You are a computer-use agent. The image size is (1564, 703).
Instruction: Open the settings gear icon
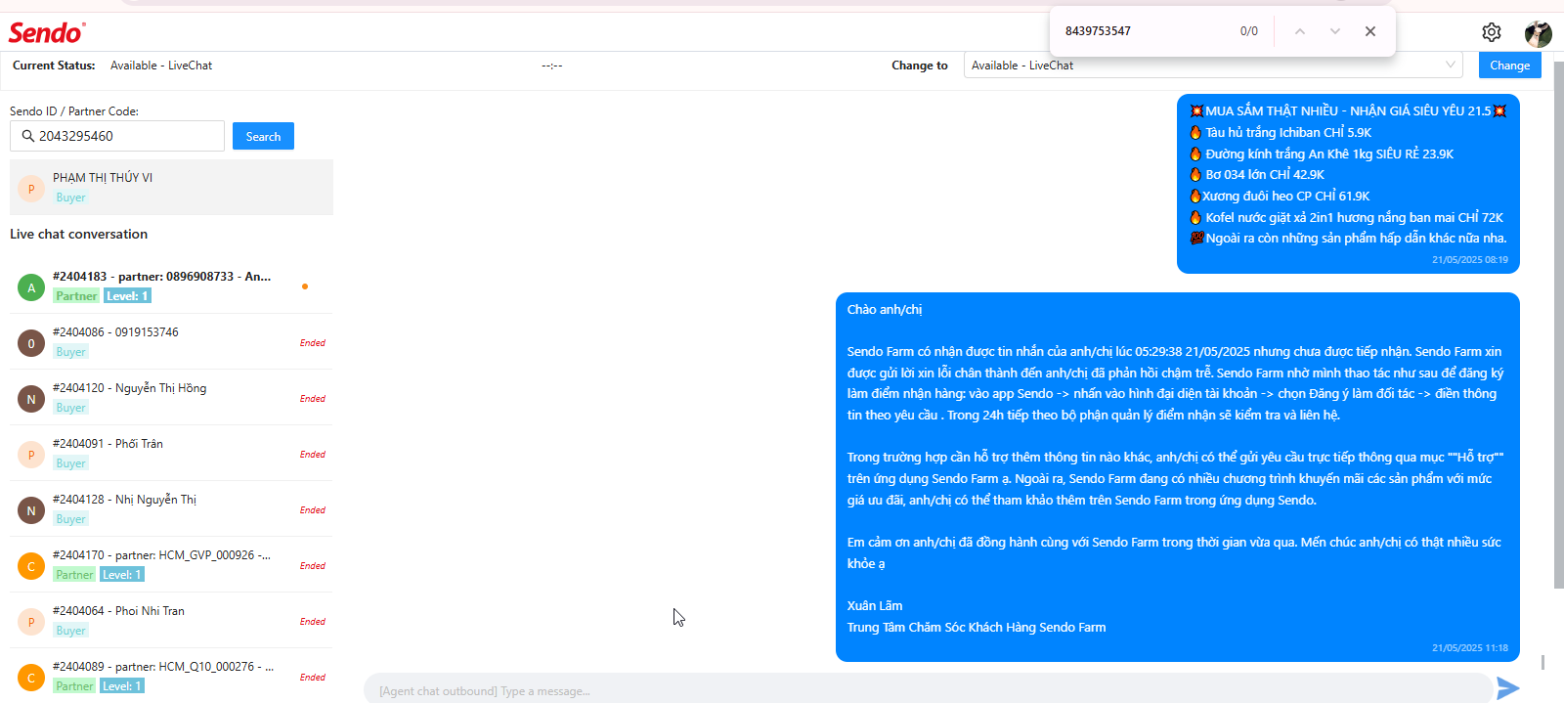click(1491, 32)
